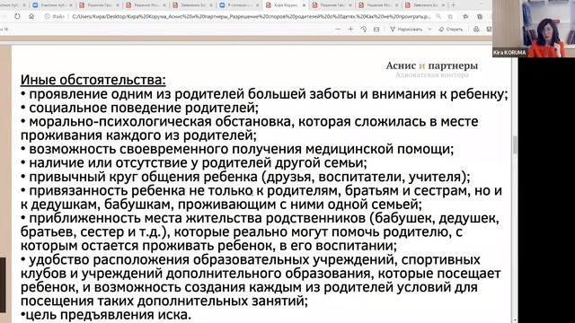Reload the page with the refresh icon

(x=17, y=16)
